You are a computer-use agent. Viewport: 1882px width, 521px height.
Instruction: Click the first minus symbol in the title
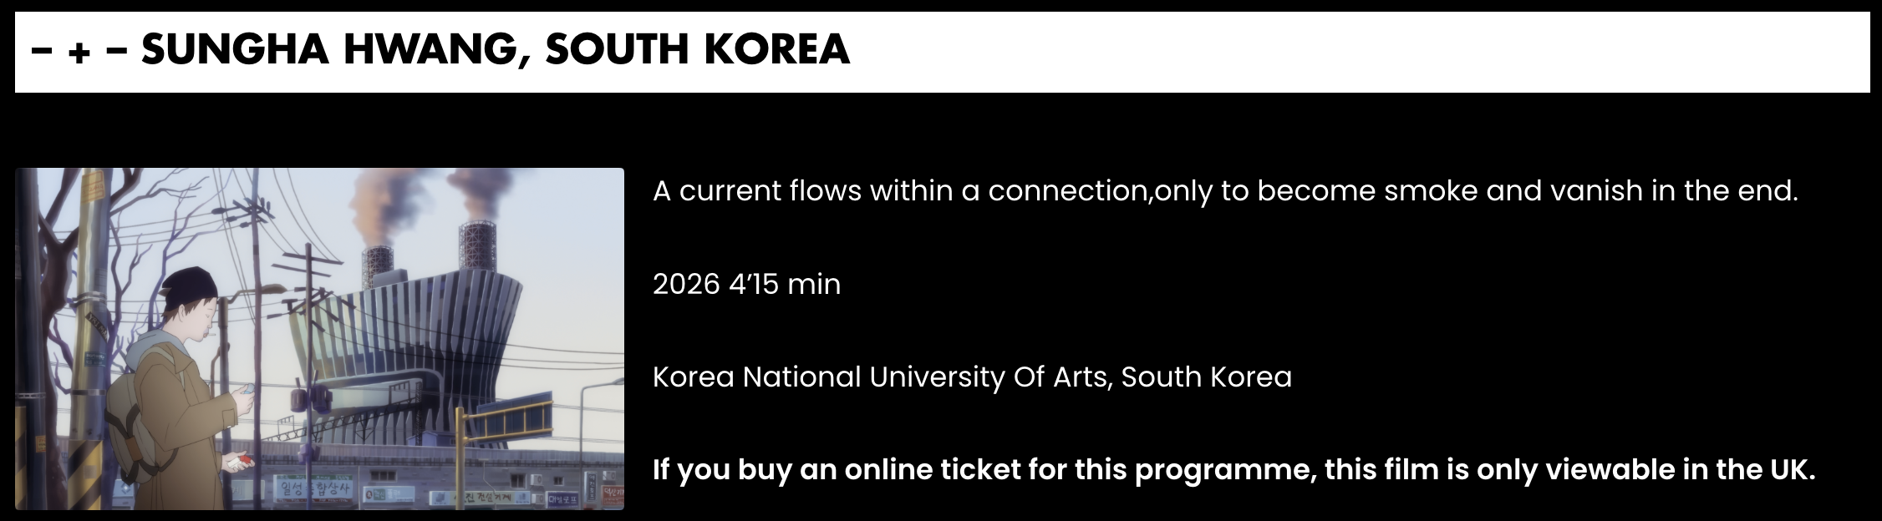[42, 52]
